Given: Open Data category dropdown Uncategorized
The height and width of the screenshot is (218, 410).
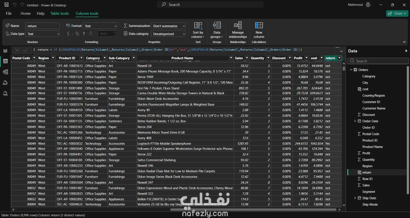Looking at the screenshot, I should (x=168, y=34).
